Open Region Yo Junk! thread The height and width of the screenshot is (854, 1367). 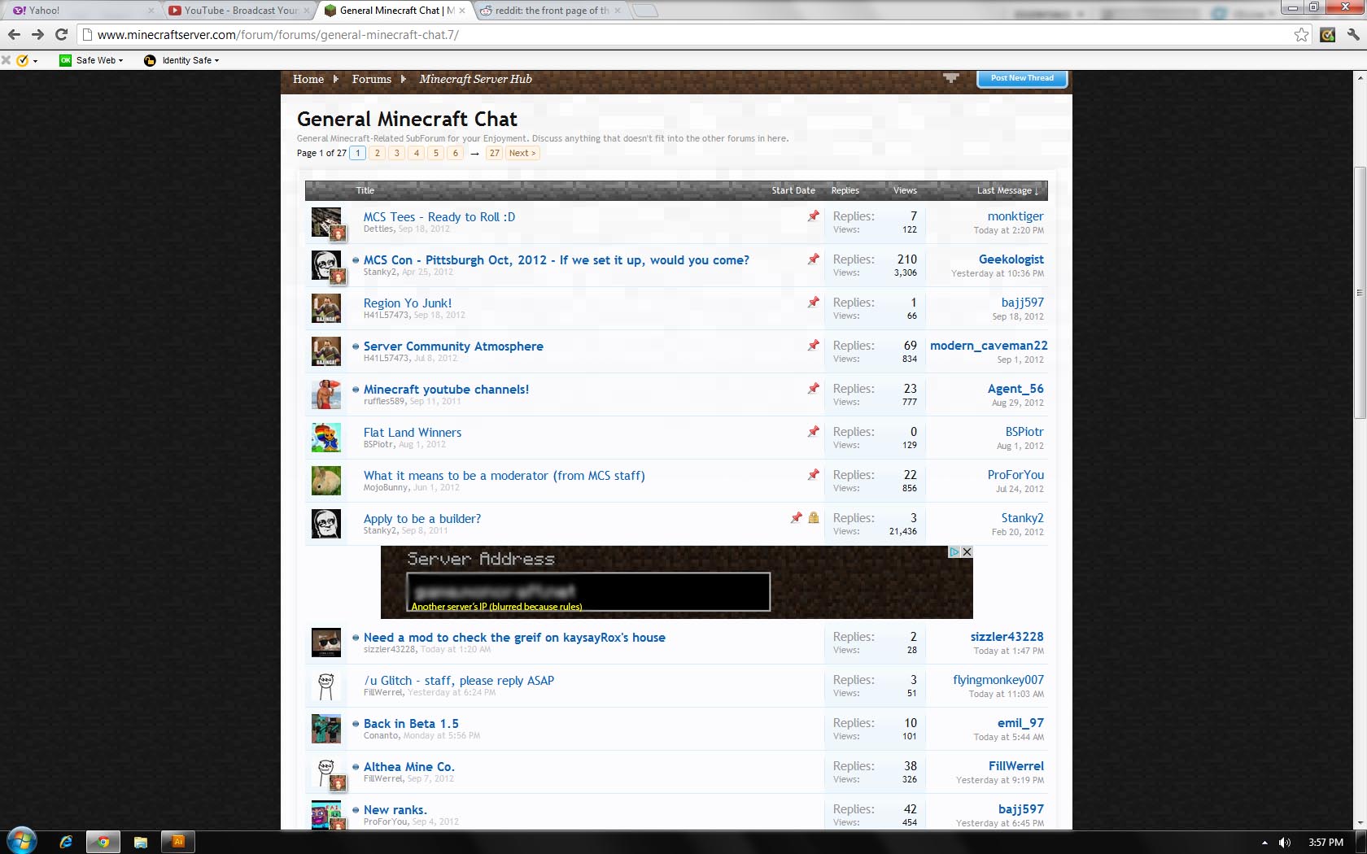pyautogui.click(x=408, y=303)
